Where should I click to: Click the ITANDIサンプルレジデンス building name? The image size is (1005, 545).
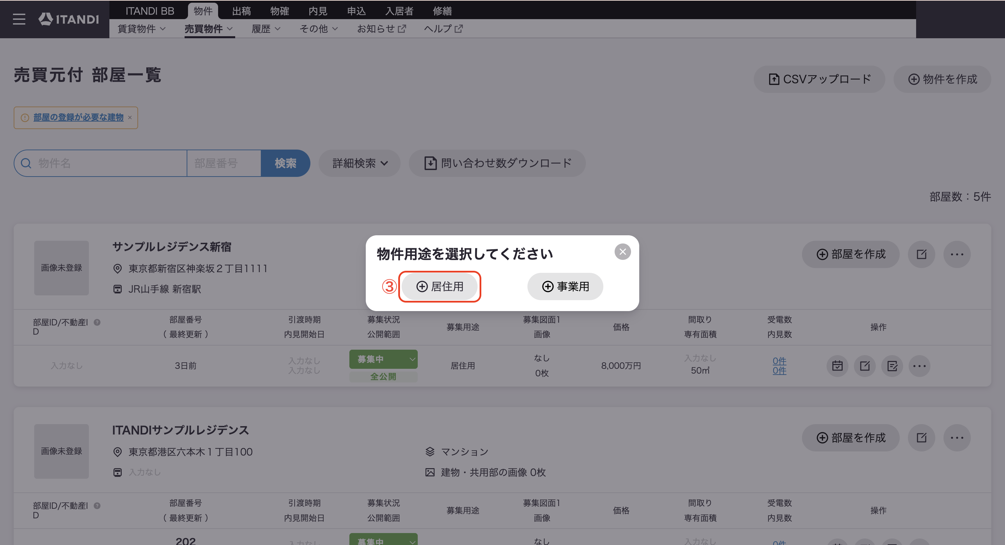pyautogui.click(x=180, y=430)
